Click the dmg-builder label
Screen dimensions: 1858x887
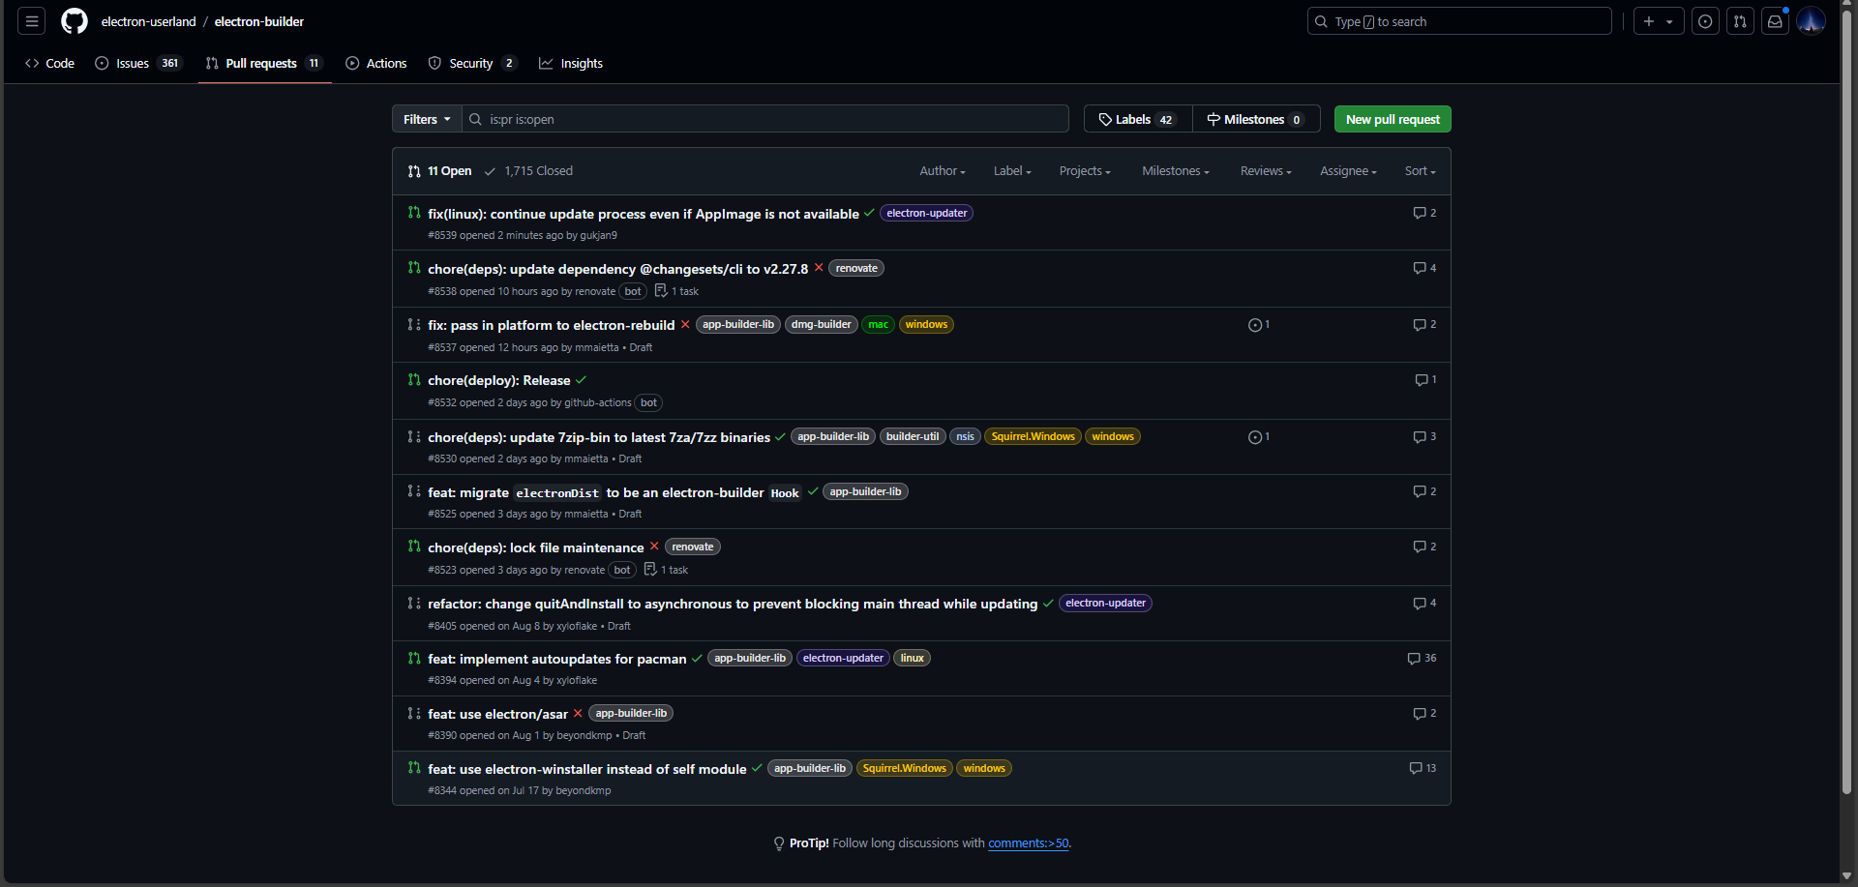point(821,325)
